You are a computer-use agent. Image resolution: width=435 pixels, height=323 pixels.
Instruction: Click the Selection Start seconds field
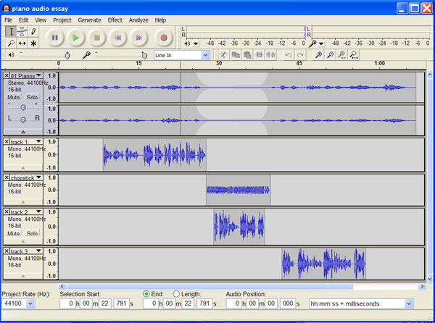click(105, 303)
